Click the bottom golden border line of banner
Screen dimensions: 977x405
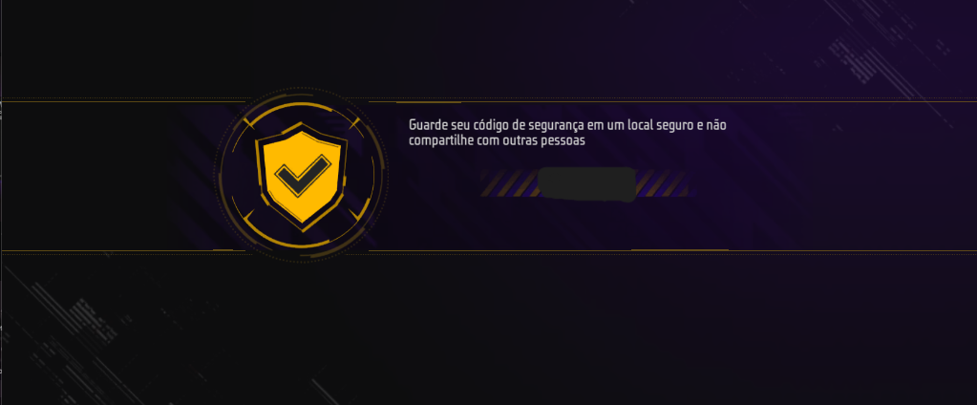click(673, 250)
